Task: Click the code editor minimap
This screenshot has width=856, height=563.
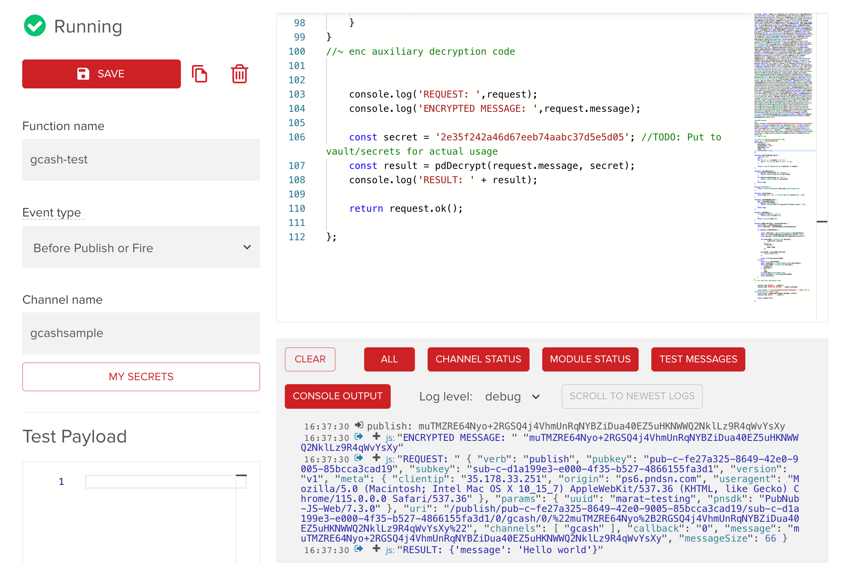Action: click(x=783, y=159)
